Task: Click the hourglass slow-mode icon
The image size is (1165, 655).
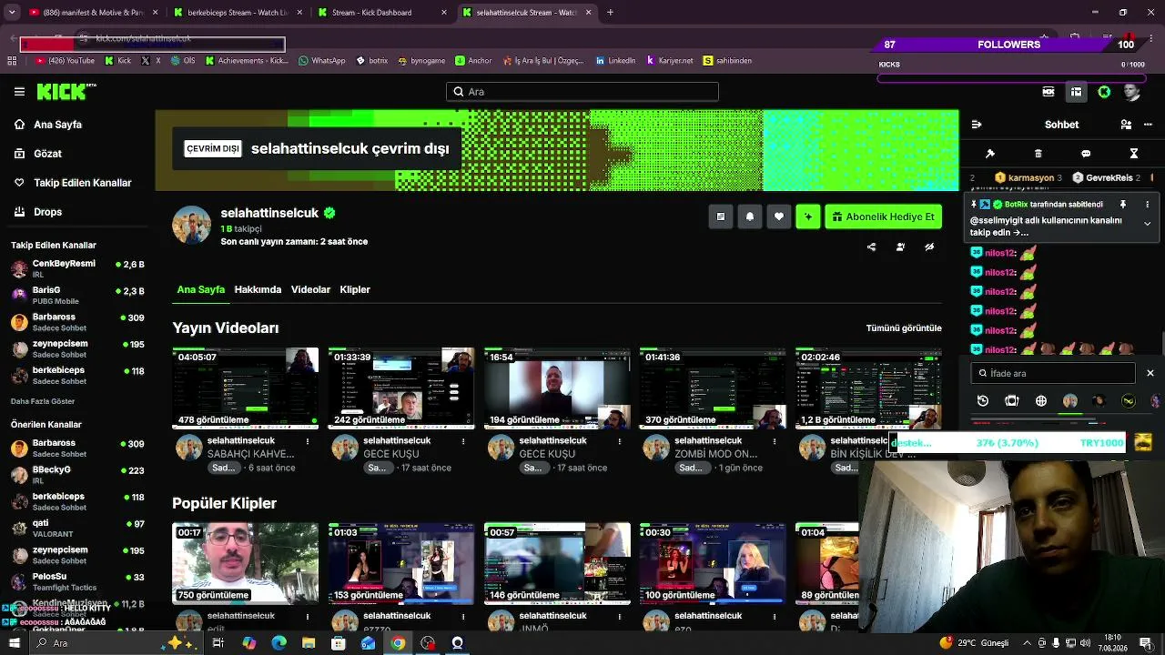Action: [x=1134, y=154]
